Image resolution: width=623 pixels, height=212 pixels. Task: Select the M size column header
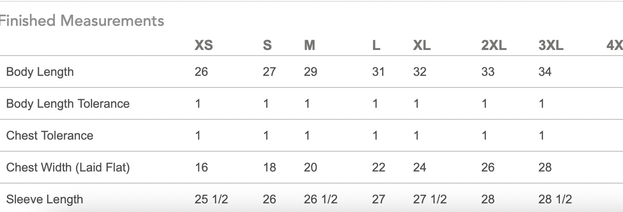(x=309, y=45)
